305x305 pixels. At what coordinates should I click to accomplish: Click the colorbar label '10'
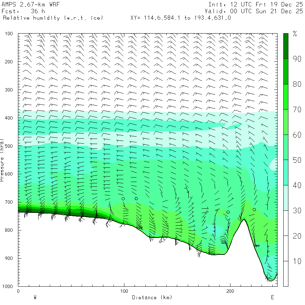pyautogui.click(x=297, y=261)
